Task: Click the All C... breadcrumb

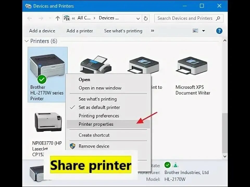Action: click(84, 18)
